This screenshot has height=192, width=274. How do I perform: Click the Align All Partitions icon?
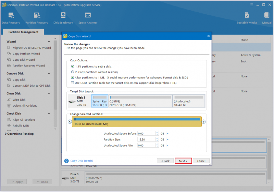(x=9, y=120)
